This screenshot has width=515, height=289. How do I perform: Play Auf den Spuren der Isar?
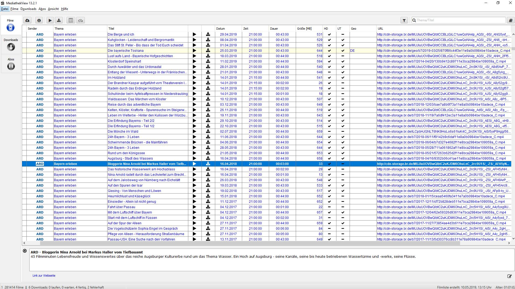click(194, 185)
